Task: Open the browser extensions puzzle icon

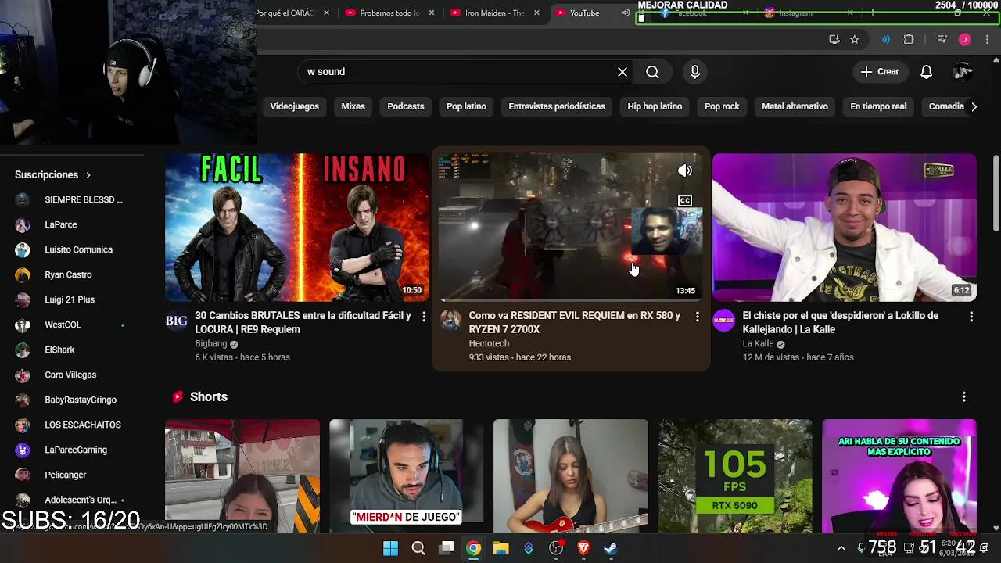Action: (909, 40)
